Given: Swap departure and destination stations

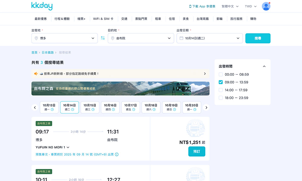Looking at the screenshot, I should tap(103, 38).
